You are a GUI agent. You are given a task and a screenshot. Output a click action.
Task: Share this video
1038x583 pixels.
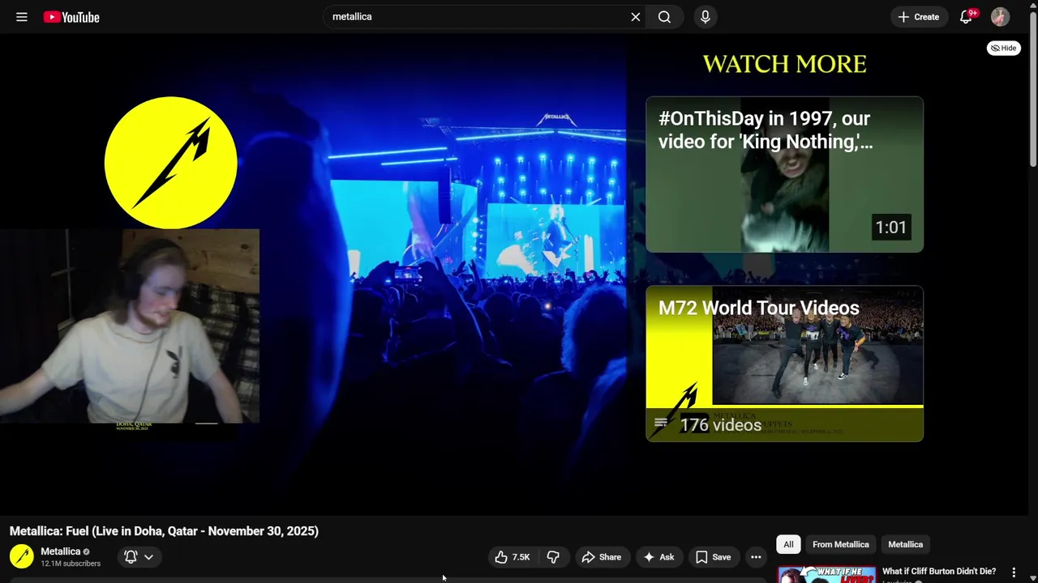[x=601, y=557]
